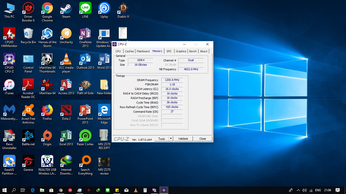Open taskbar Search magnifier
This screenshot has height=194, width=346.
click(x=14, y=190)
